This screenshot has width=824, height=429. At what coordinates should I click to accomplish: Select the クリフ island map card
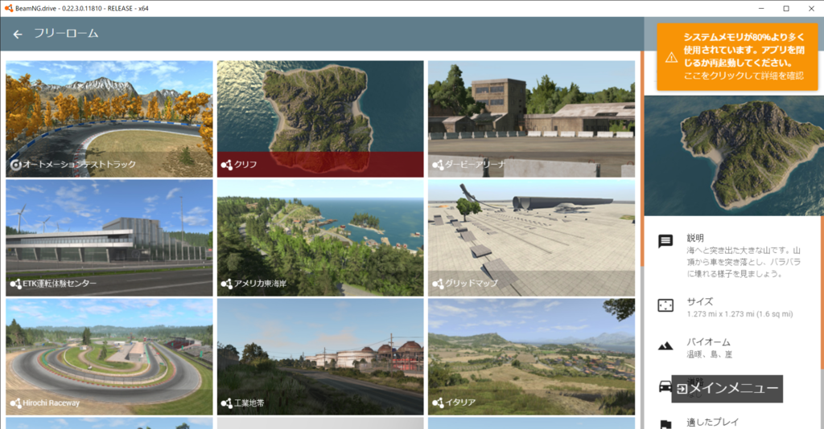(x=320, y=119)
